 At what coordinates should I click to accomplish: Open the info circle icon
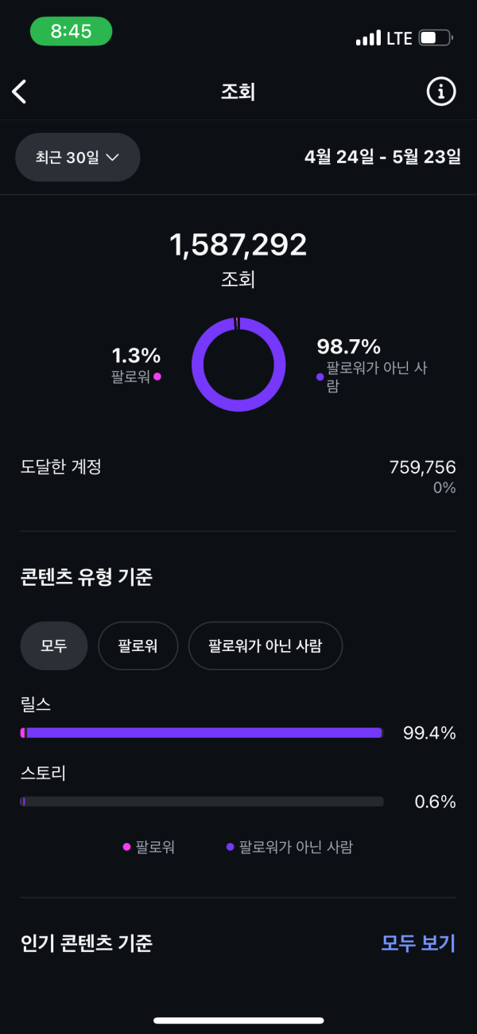(441, 92)
